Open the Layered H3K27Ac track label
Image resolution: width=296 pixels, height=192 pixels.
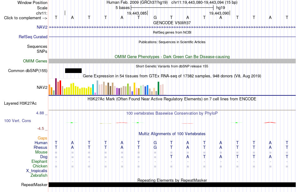(x=20, y=103)
